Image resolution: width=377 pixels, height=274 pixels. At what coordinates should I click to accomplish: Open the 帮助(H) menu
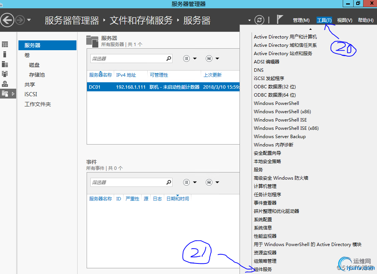(x=365, y=20)
